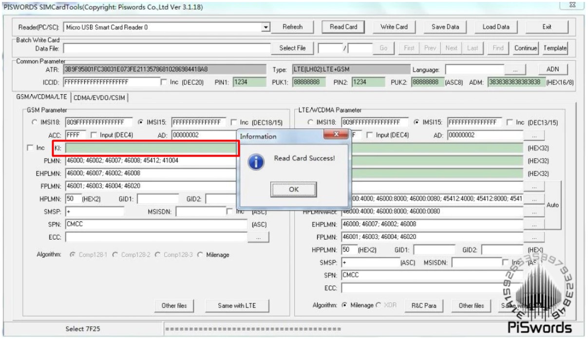
Task: Toggle GSM IMSI Inc (DEC18/15) checkbox
Action: (x=233, y=122)
